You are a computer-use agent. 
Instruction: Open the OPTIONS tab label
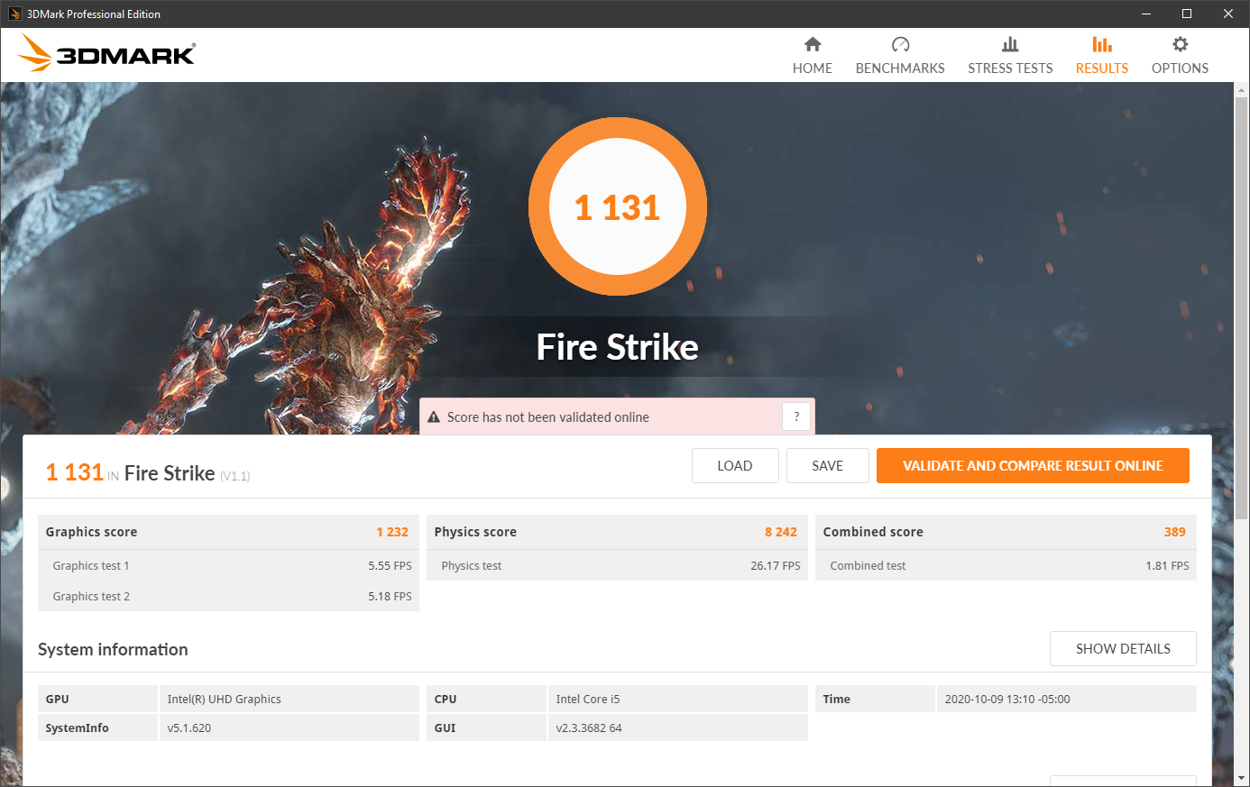1180,69
